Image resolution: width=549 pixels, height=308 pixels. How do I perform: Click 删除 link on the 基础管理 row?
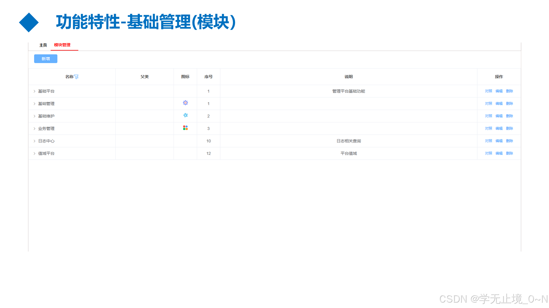(x=510, y=104)
